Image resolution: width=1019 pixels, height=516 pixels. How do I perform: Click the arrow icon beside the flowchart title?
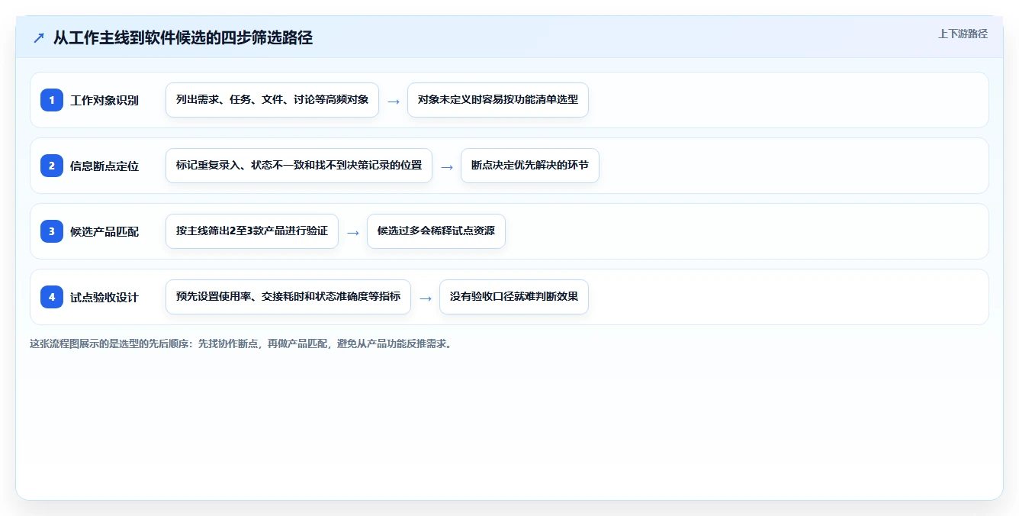coord(39,37)
